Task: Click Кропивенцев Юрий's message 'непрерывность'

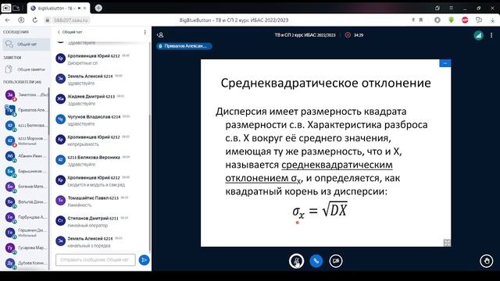Action: pos(84,144)
